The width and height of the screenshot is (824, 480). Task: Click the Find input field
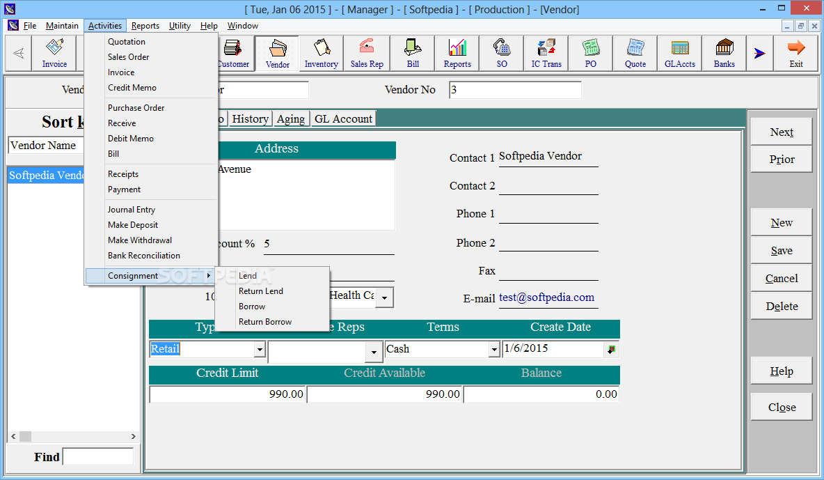[98, 456]
